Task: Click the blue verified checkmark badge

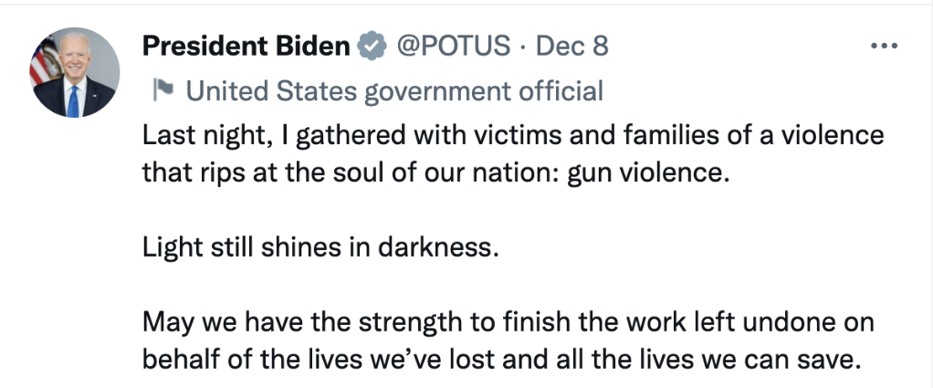Action: [369, 47]
